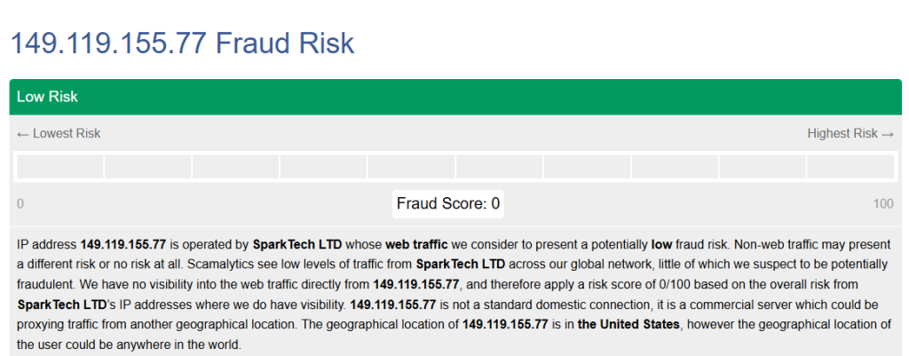Click the "← Lowest Risk" label
This screenshot has height=356, width=909.
pos(59,133)
